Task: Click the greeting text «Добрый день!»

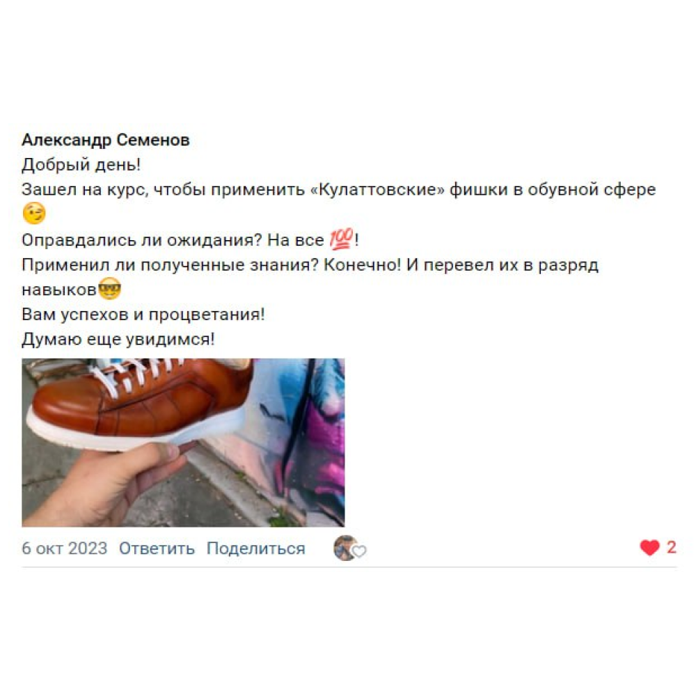Action: tap(81, 165)
